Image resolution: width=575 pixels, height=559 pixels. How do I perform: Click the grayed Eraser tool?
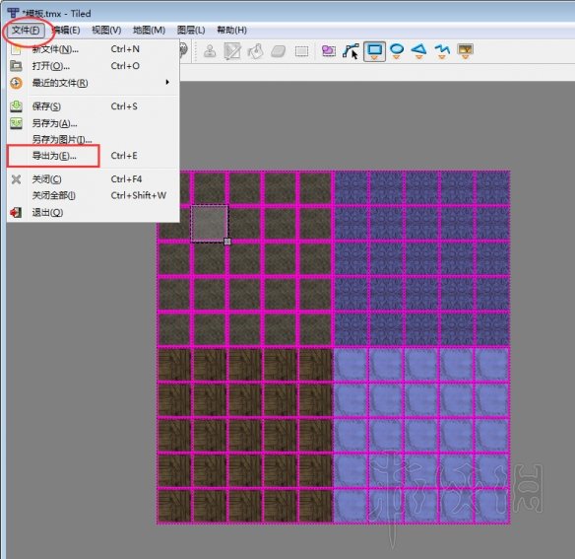pos(279,51)
